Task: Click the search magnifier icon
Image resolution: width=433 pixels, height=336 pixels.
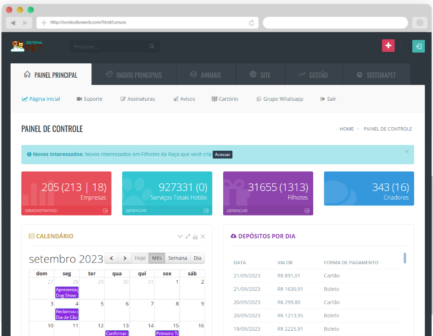Action: (152, 47)
